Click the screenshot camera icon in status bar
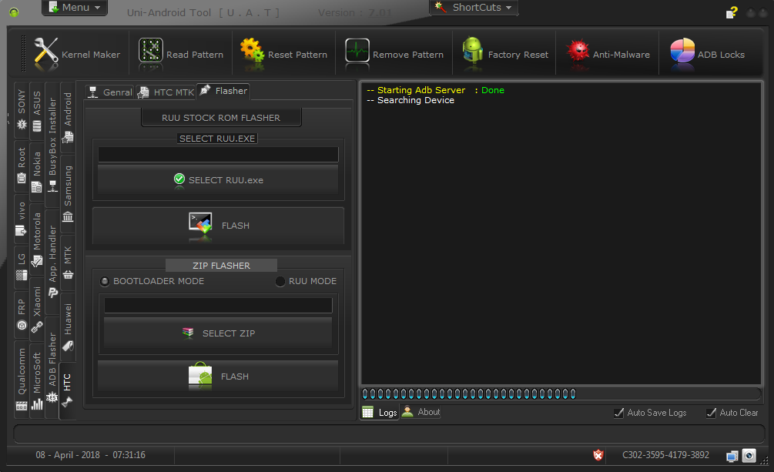 tap(749, 455)
